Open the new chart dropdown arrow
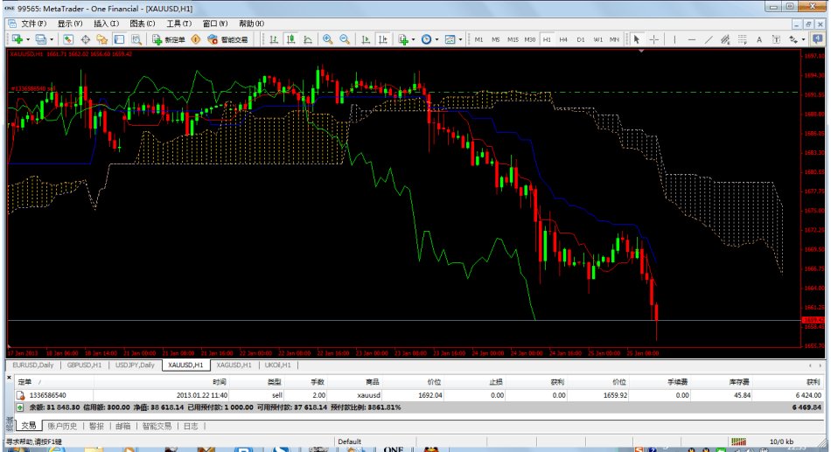This screenshot has width=831, height=452. pyautogui.click(x=28, y=39)
